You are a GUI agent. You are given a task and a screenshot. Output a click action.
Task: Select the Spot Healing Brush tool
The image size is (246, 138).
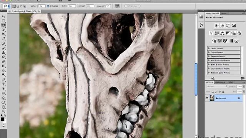click(3, 44)
